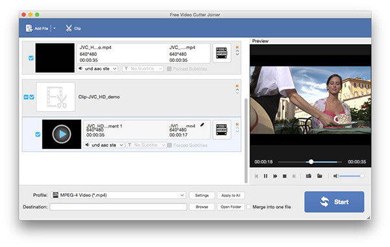Click the JVC_H...o.mp4 source file name
This screenshot has height=247, width=390.
[x=96, y=47]
